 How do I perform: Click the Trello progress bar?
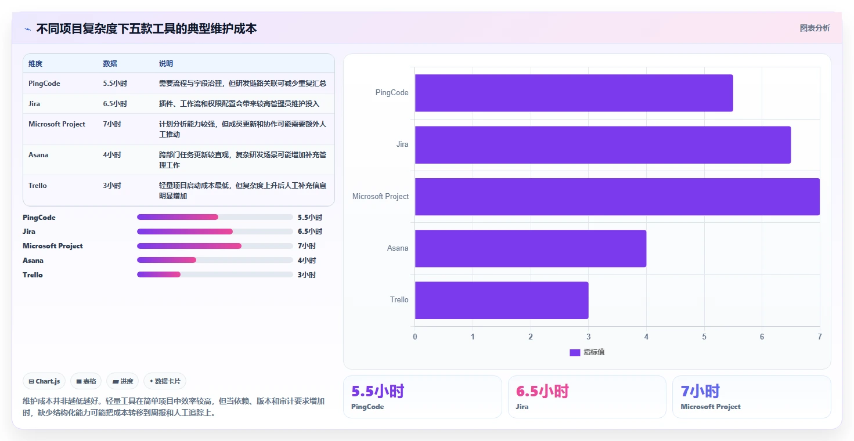pos(215,274)
